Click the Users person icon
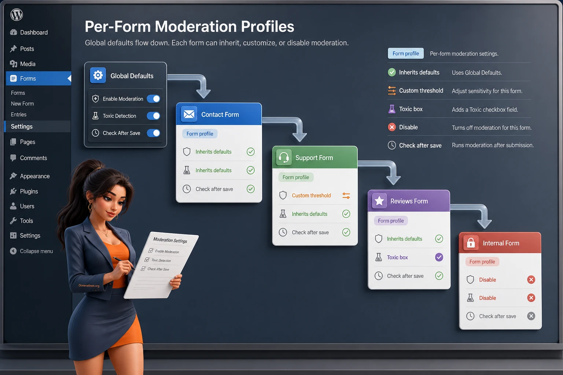 click(13, 206)
